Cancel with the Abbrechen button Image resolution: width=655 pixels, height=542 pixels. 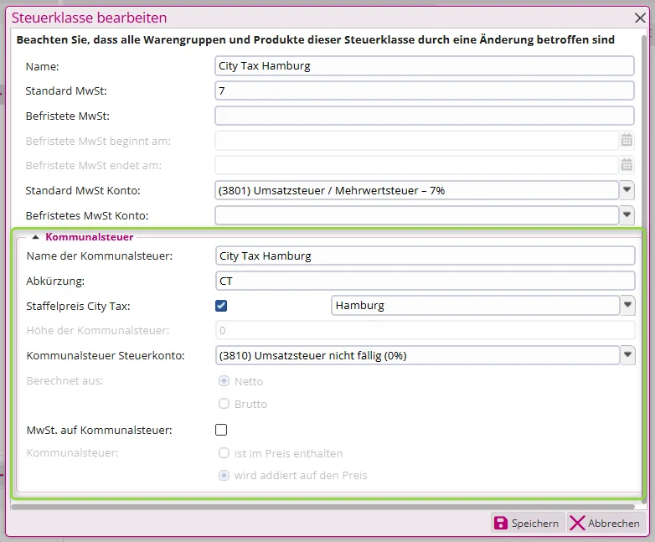605,523
